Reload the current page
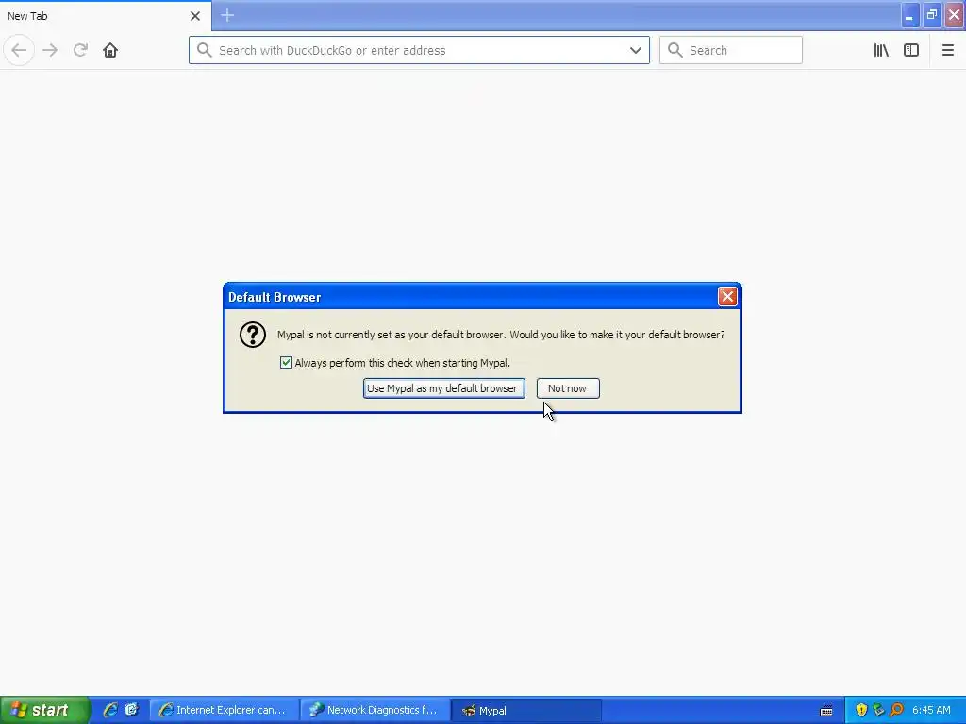 [80, 50]
